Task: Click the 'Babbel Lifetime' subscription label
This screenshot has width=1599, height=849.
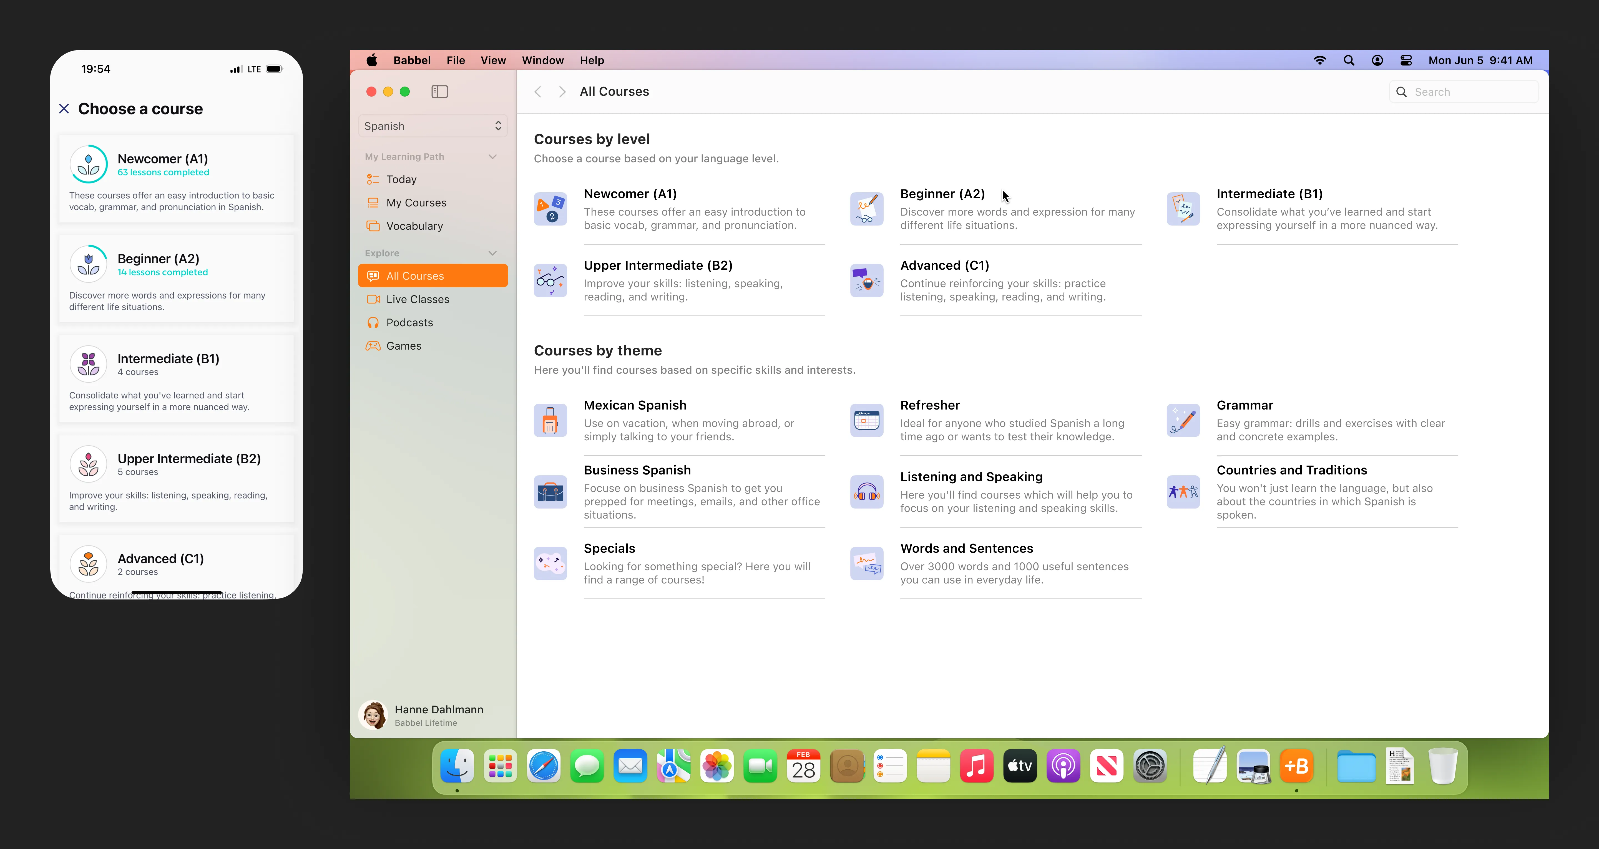Action: click(x=426, y=723)
